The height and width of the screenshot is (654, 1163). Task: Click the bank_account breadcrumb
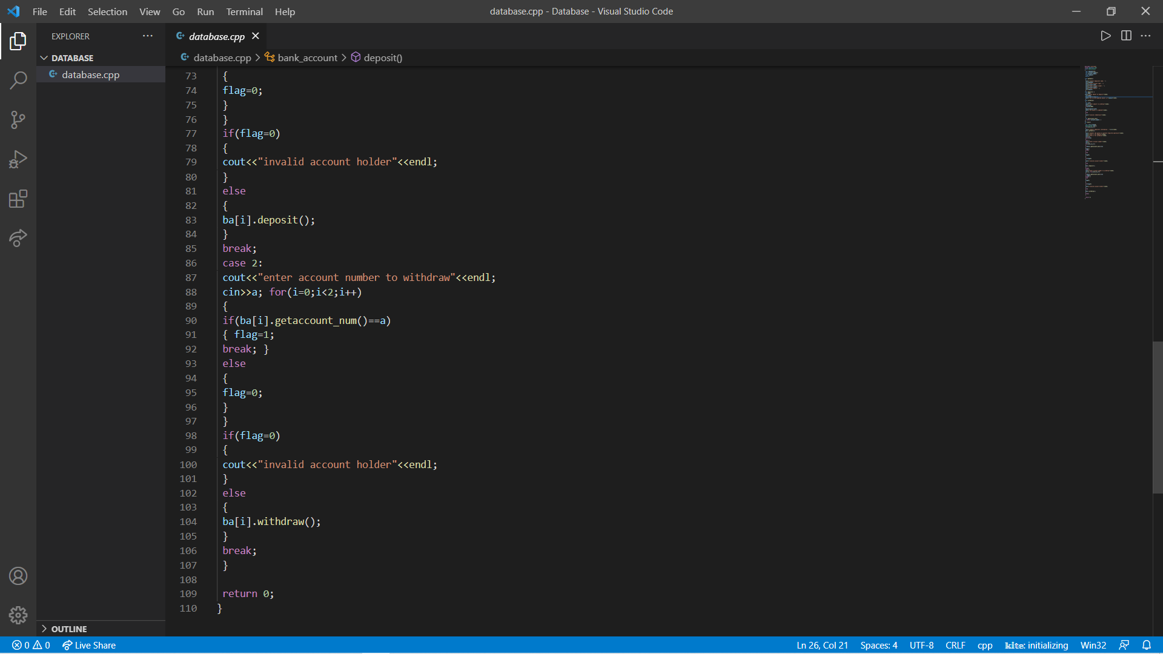[x=307, y=58]
